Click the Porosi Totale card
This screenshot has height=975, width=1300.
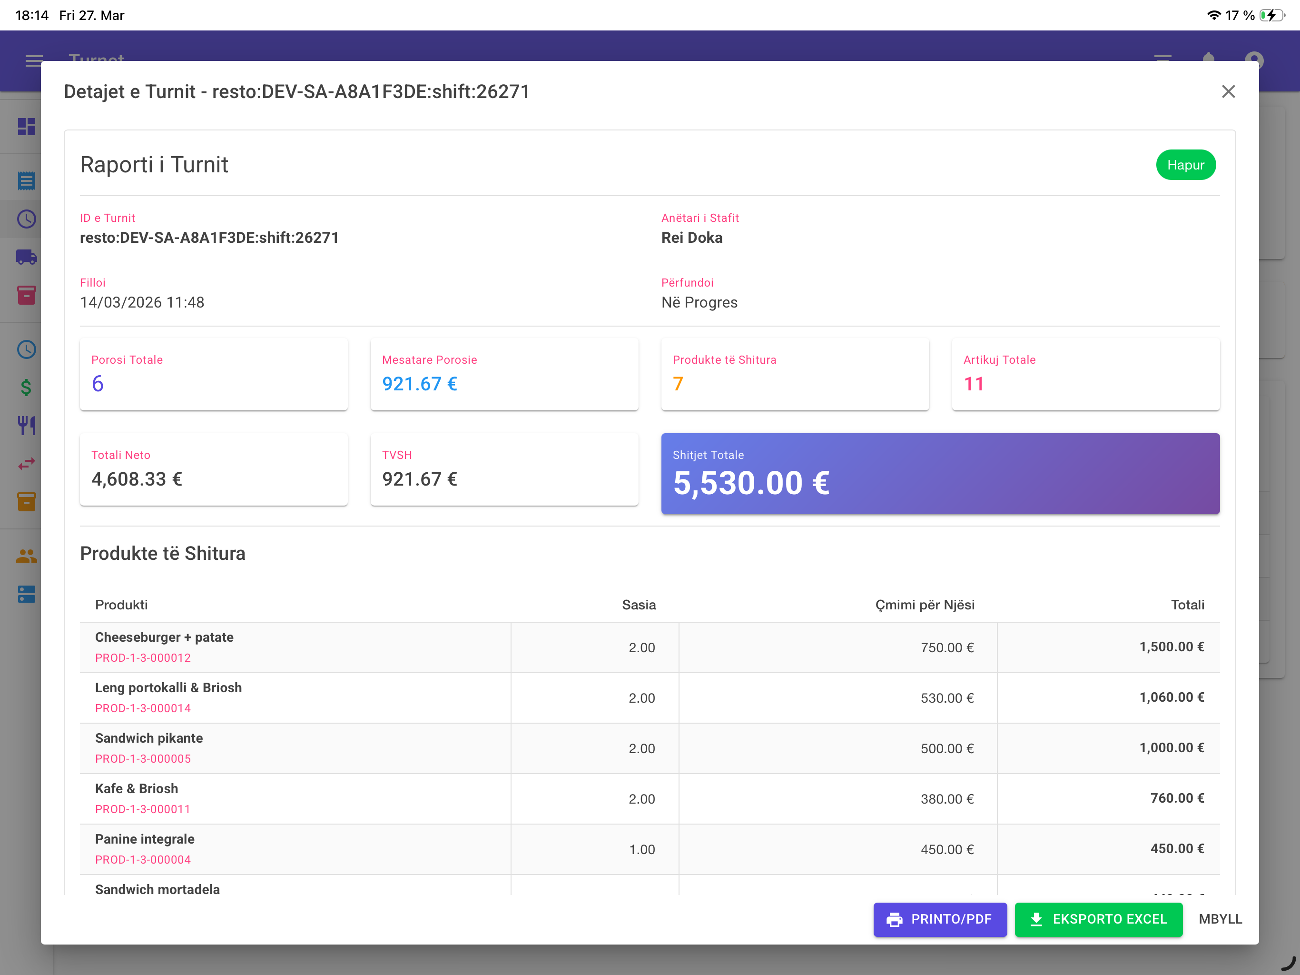(214, 374)
